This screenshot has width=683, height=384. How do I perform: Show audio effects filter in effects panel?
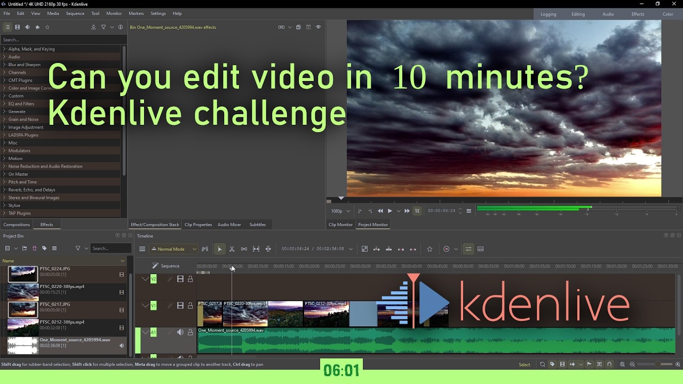27,27
